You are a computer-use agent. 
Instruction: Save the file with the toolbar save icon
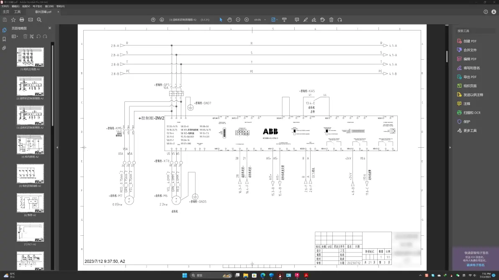5,20
